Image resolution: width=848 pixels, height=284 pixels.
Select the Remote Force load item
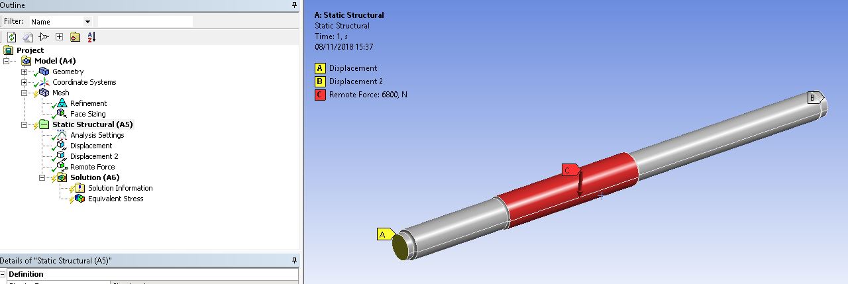coord(92,167)
